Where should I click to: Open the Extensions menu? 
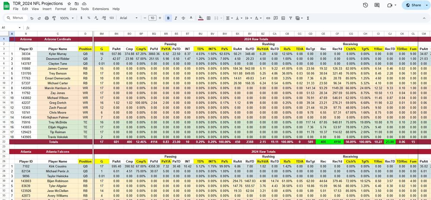pos(100,9)
